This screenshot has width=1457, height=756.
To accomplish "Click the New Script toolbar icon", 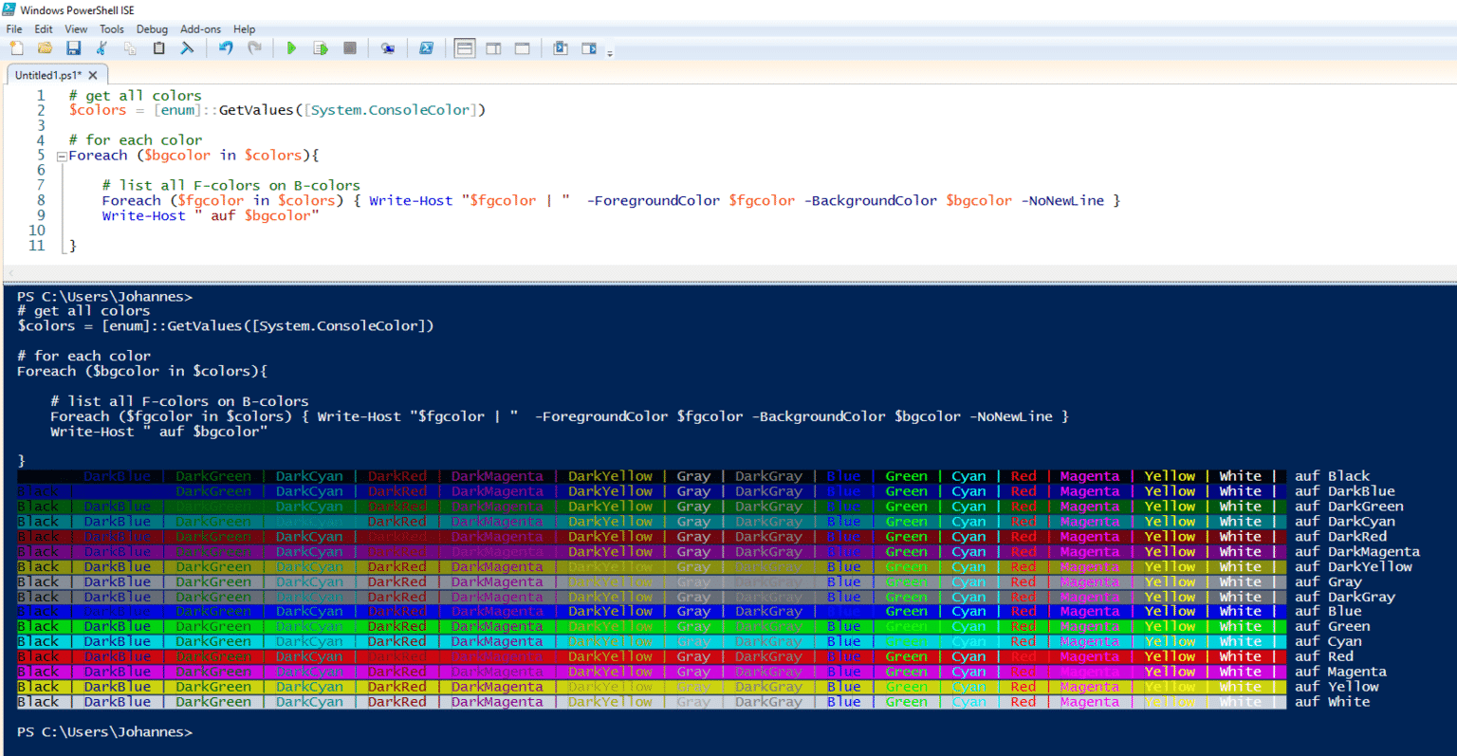I will pyautogui.click(x=16, y=48).
